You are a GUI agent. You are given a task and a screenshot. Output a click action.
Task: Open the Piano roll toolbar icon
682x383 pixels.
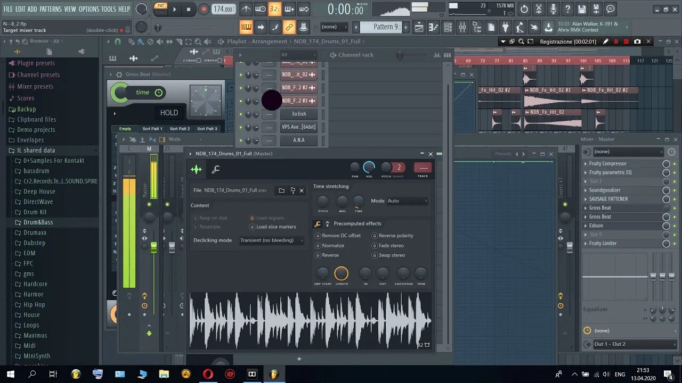click(434, 27)
